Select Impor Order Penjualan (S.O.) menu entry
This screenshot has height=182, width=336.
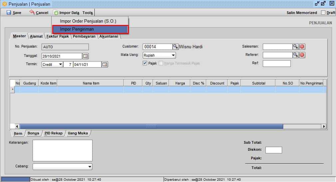[x=88, y=21]
